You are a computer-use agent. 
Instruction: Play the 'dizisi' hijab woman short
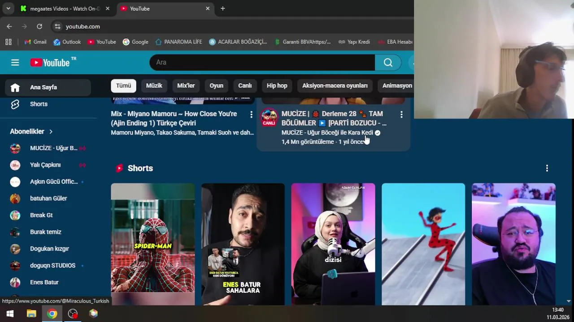click(x=333, y=244)
